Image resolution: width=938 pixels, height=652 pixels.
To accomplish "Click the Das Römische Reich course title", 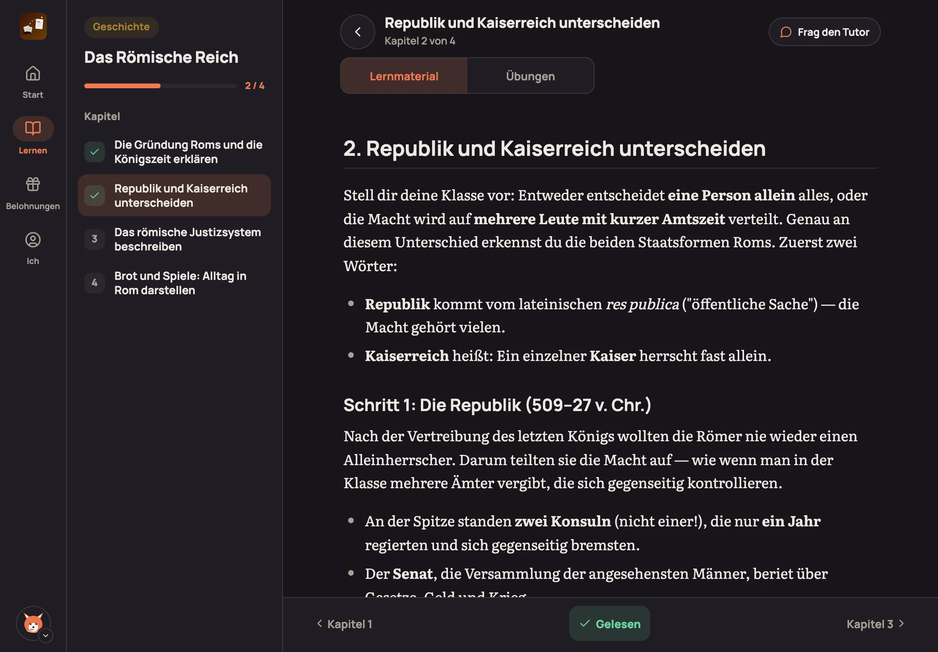I will point(161,58).
